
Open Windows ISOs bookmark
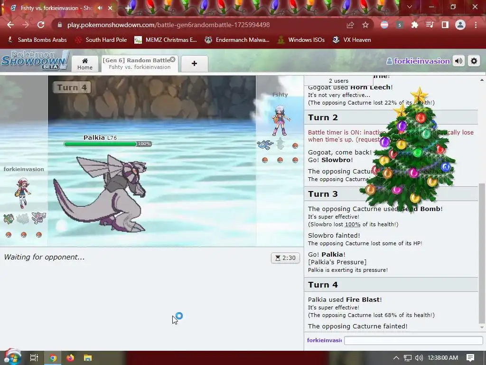coord(301,40)
